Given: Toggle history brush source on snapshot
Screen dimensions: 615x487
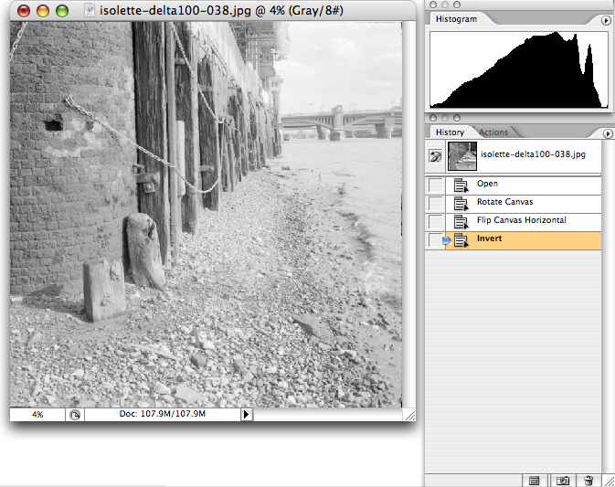Looking at the screenshot, I should pos(435,156).
